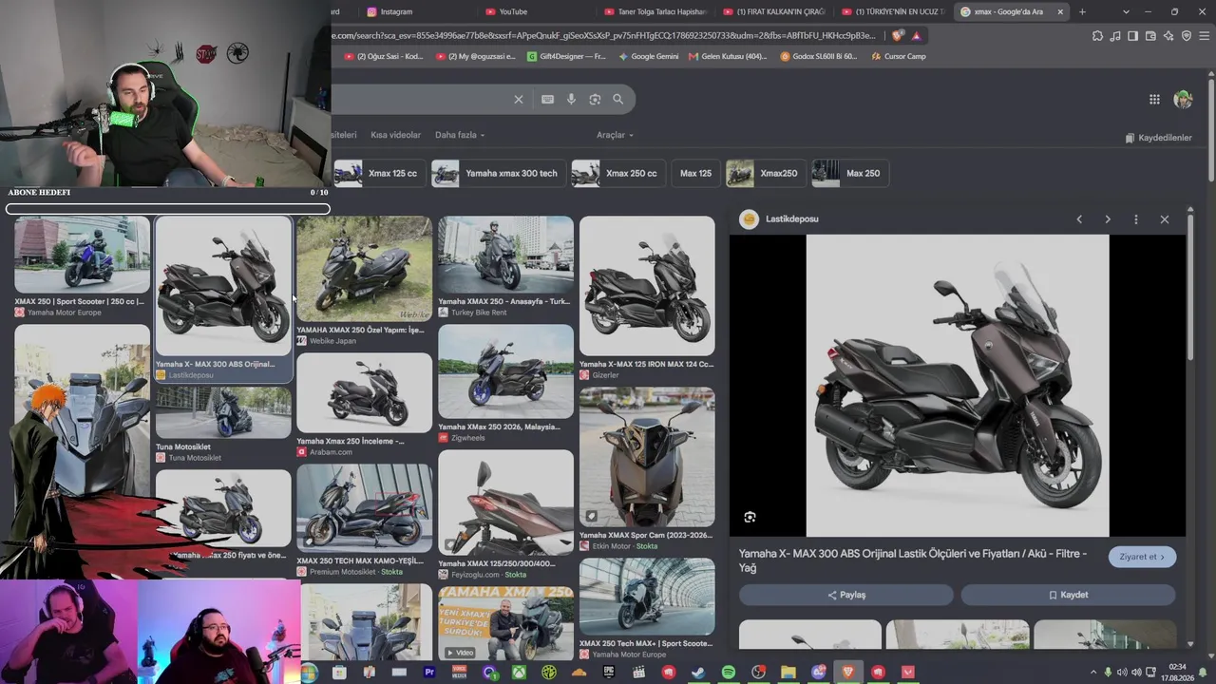This screenshot has height=684, width=1216.
Task: Select the Xmax 125 cc suggestion chip
Action: tap(379, 173)
